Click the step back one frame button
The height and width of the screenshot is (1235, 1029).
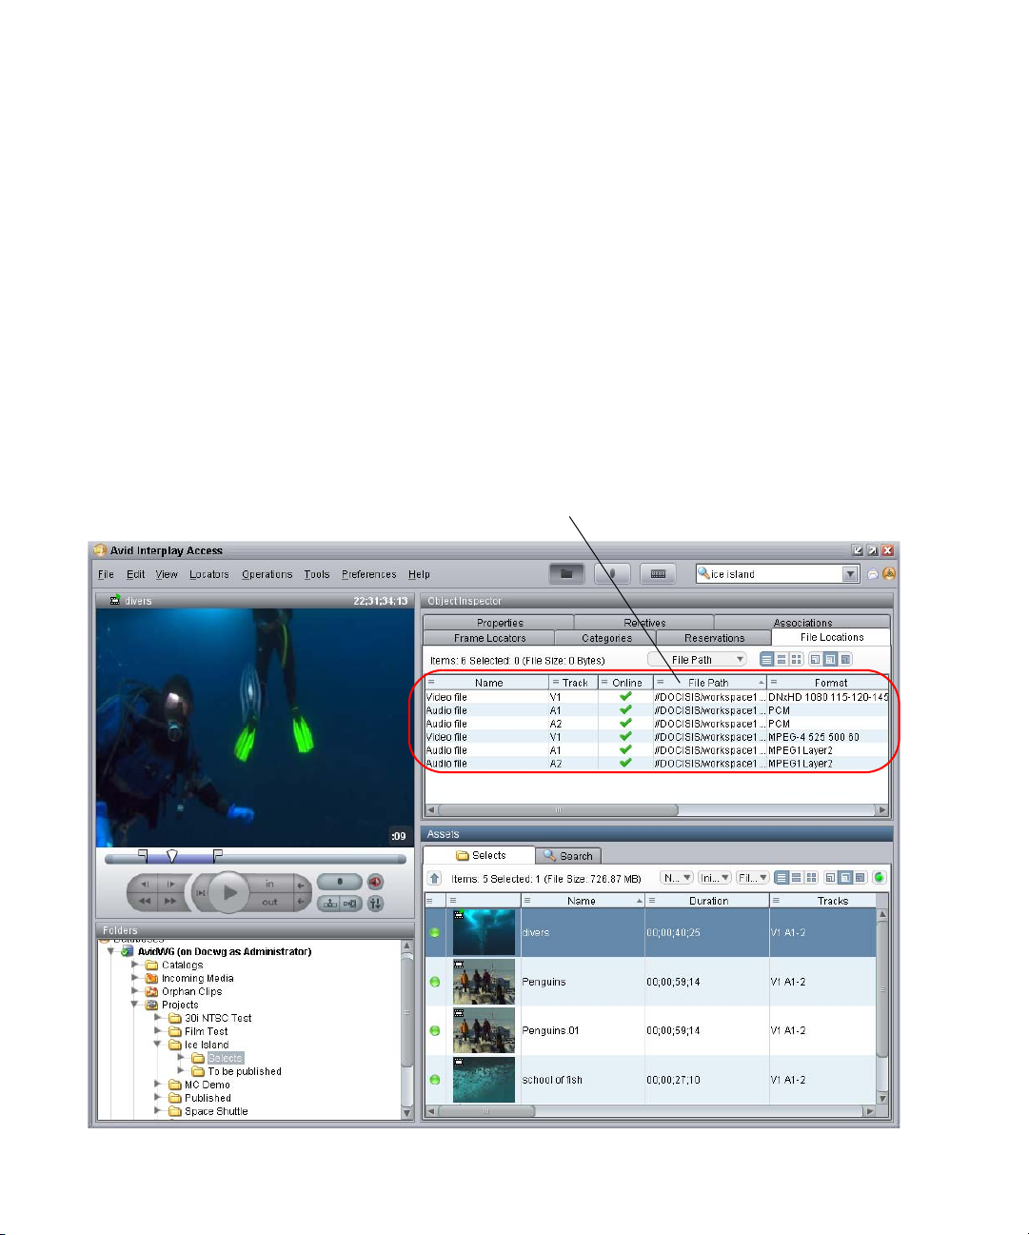pos(145,885)
